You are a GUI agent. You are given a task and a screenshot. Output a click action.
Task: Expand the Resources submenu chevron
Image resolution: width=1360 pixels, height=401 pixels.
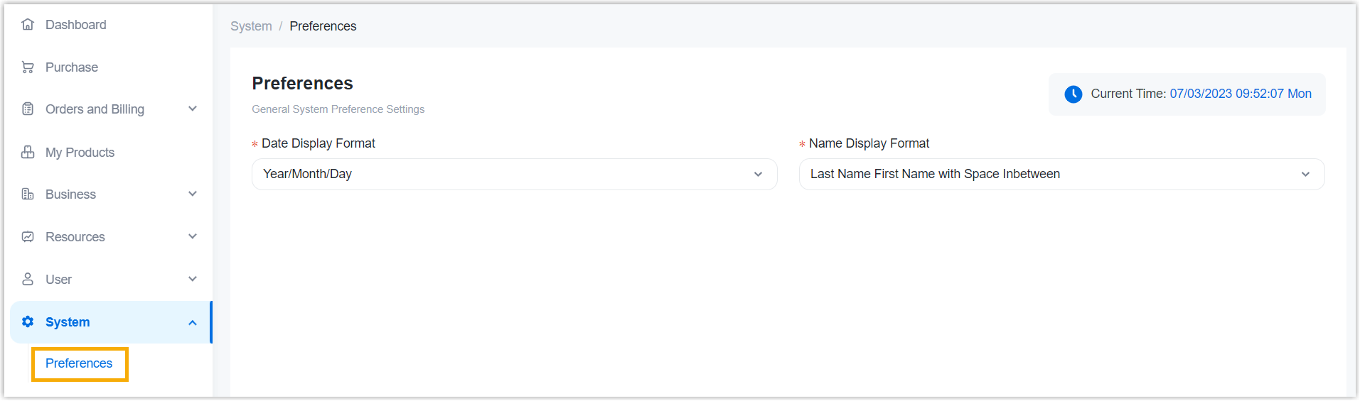click(x=193, y=236)
